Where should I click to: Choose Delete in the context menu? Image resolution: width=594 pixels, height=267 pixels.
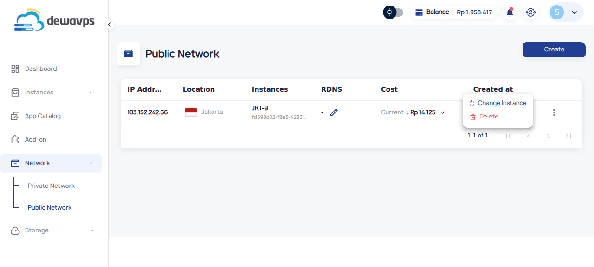pos(488,117)
